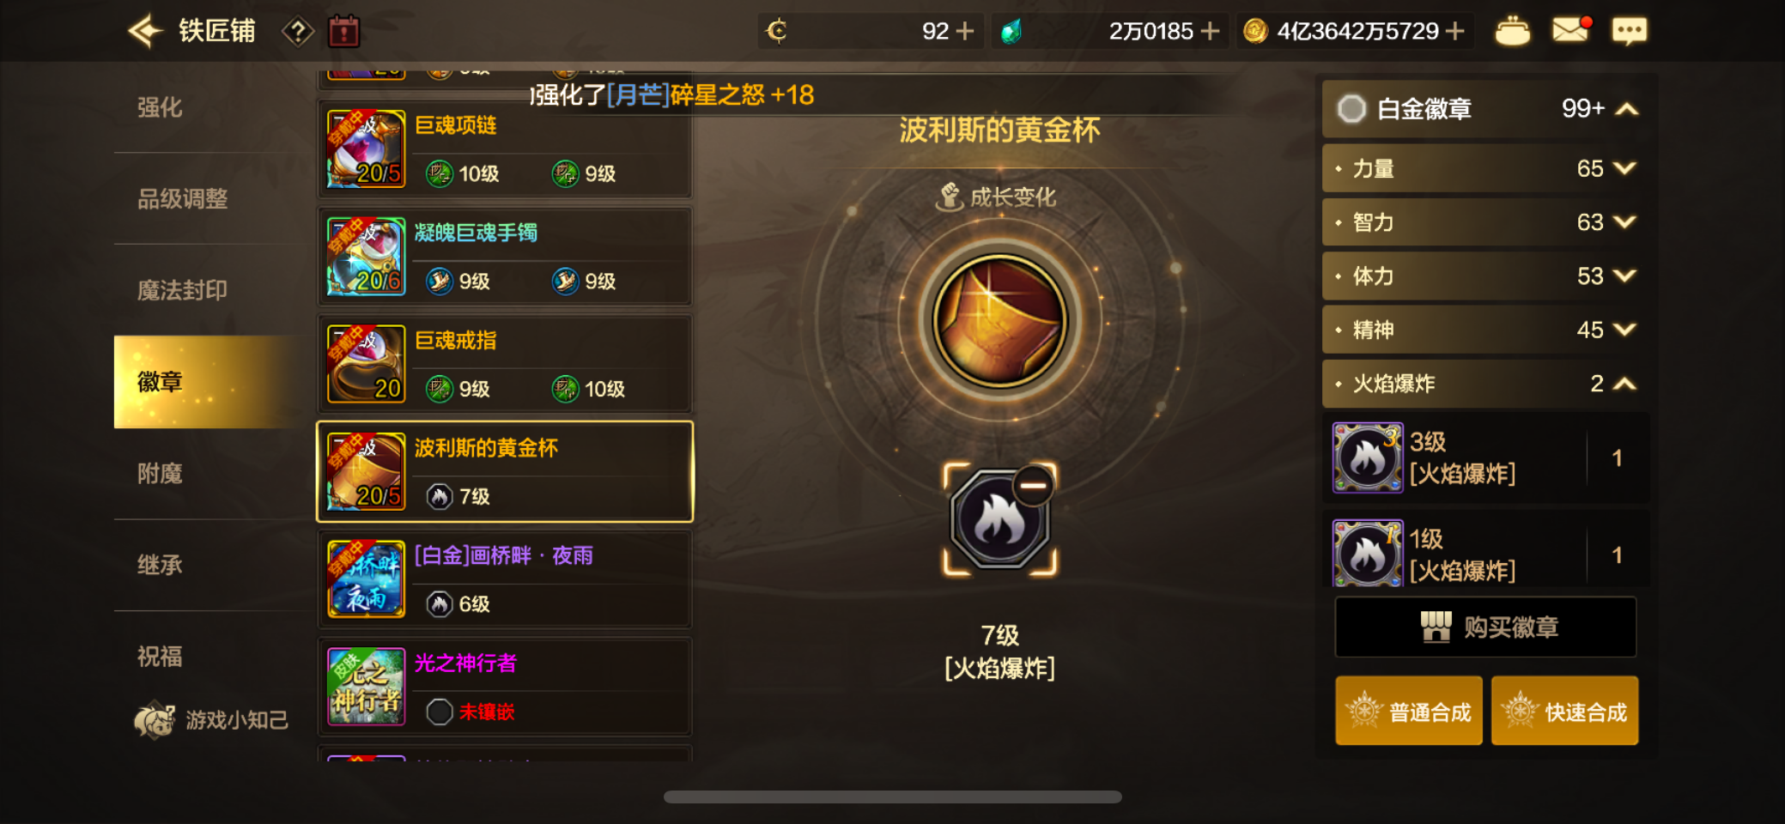Click the plus next to gold coins
The image size is (1785, 824).
point(1454,32)
